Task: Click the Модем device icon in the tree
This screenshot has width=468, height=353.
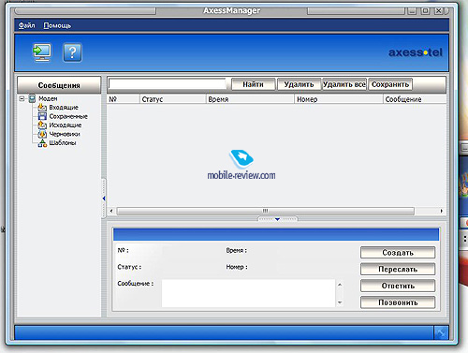Action: click(x=32, y=98)
